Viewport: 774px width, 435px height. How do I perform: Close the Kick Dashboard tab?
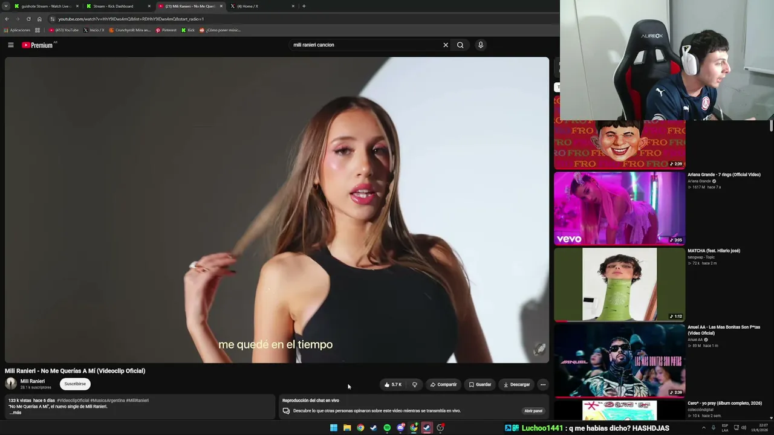coord(149,6)
